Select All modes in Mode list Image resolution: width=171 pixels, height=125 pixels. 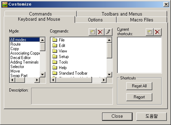point(25,40)
